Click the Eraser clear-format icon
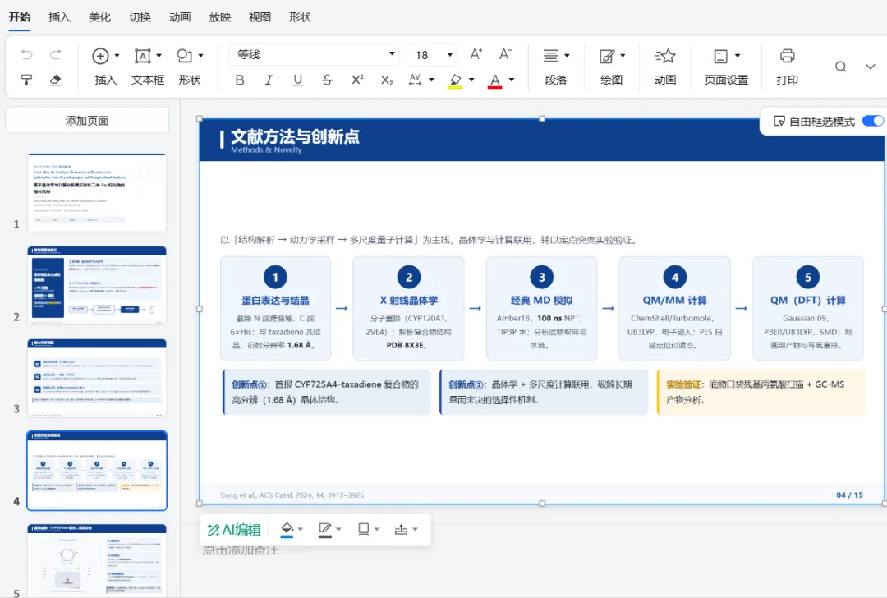Image resolution: width=887 pixels, height=598 pixels. point(56,80)
